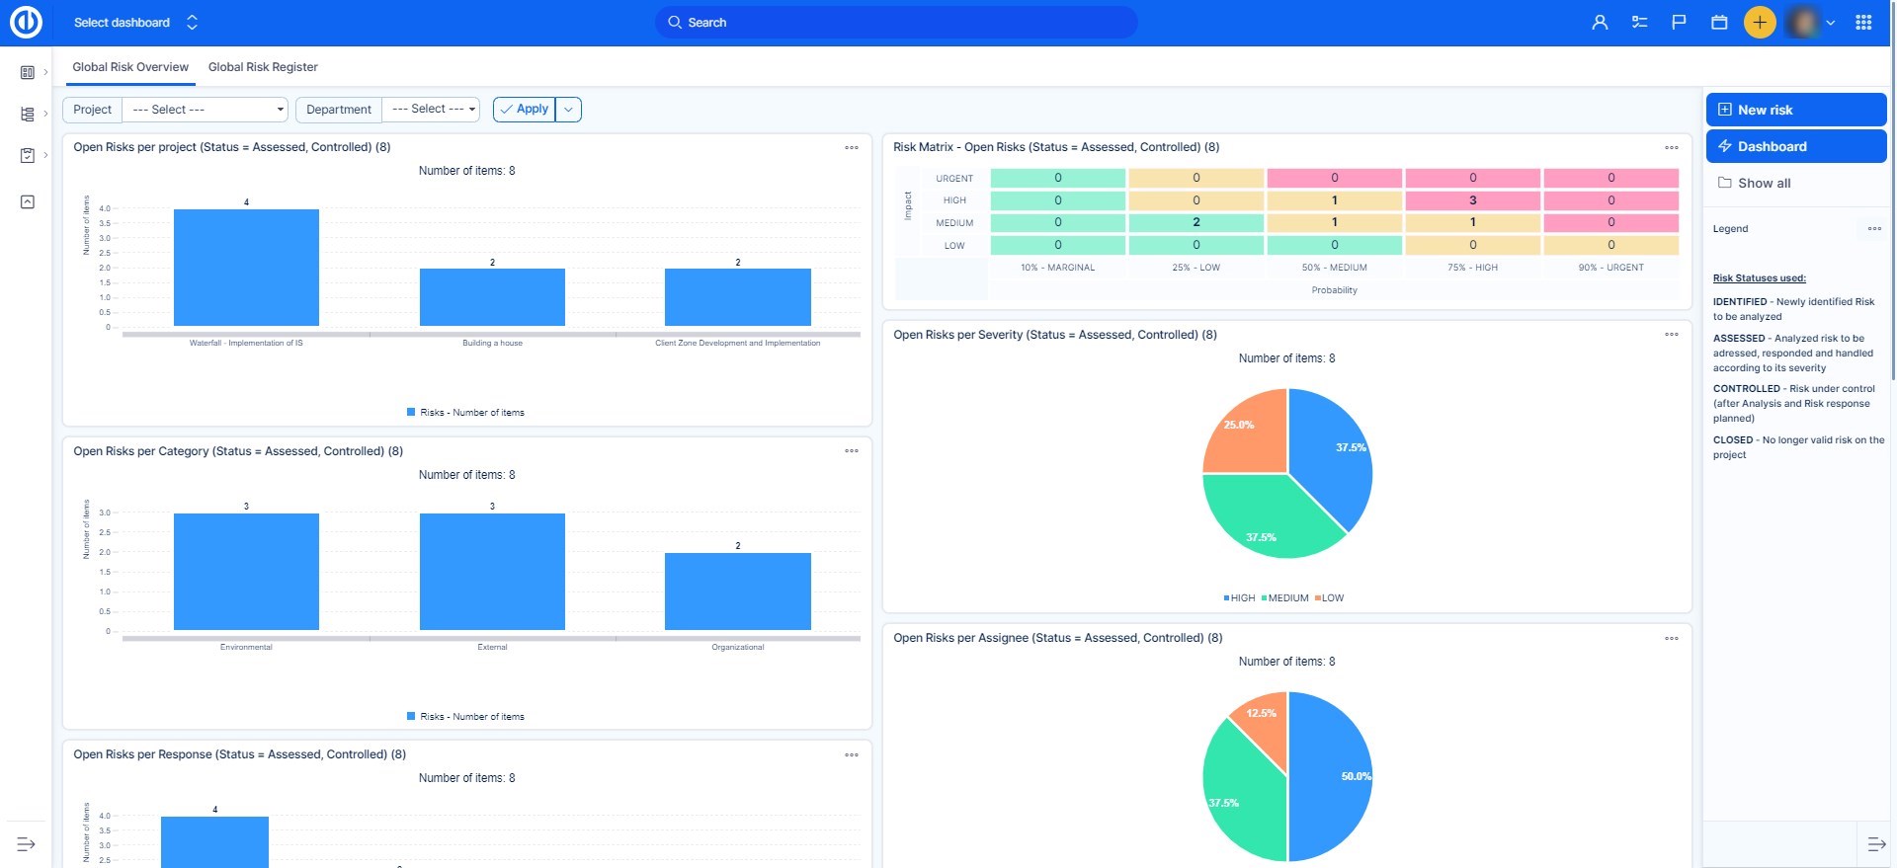
Task: Click the Easy Project logo icon
Action: (26, 22)
